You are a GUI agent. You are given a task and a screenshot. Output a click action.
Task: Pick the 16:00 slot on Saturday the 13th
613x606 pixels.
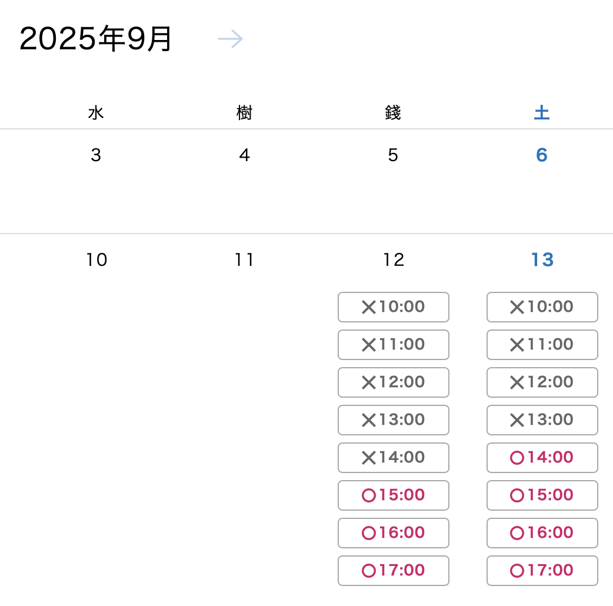(542, 533)
